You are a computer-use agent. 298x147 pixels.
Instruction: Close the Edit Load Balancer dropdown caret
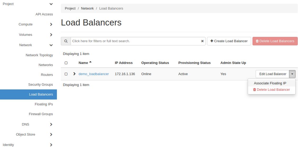click(292, 74)
